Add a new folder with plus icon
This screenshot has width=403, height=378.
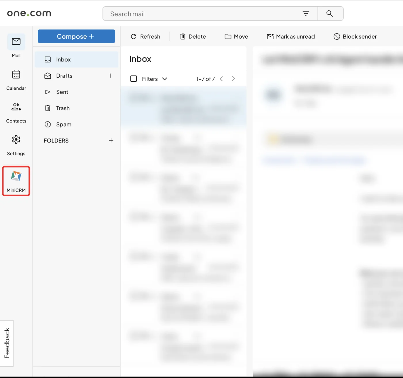111,140
